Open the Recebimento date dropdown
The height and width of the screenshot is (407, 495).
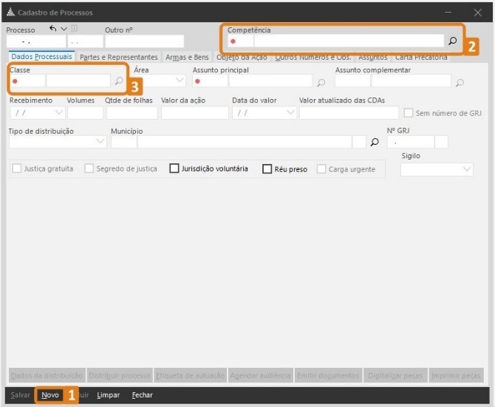click(59, 113)
